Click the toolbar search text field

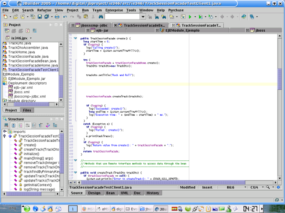pos(122,17)
